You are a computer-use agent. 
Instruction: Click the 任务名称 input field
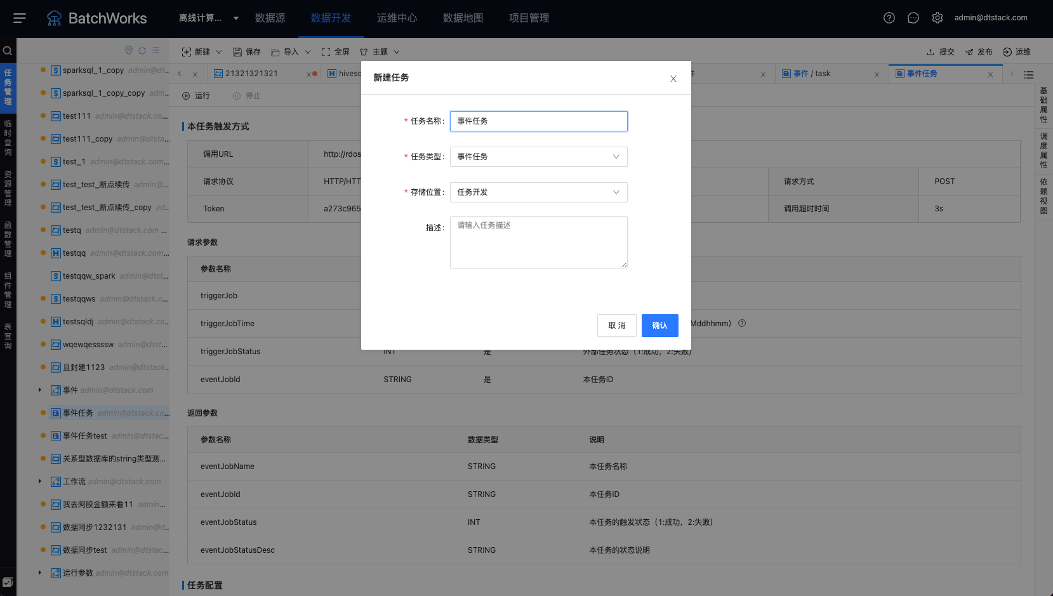click(x=538, y=121)
